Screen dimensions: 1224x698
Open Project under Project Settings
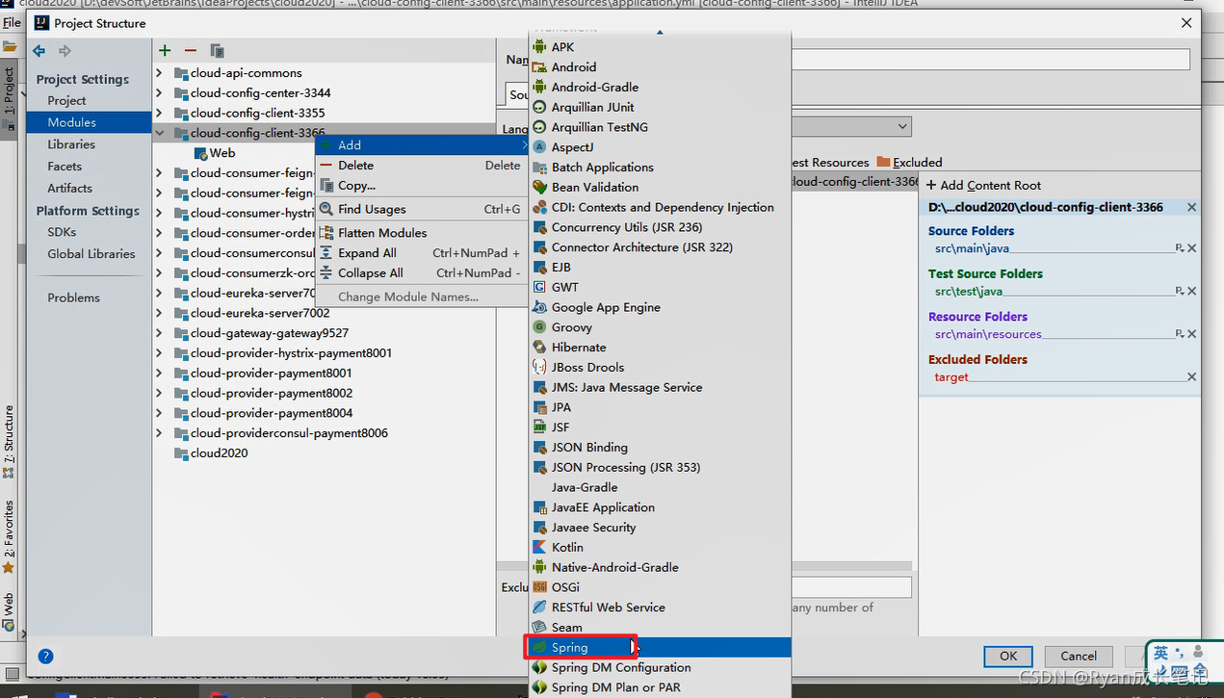tap(66, 100)
